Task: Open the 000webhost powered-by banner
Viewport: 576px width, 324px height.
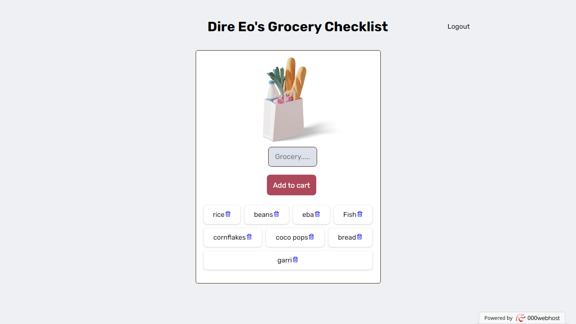Action: tap(522, 318)
